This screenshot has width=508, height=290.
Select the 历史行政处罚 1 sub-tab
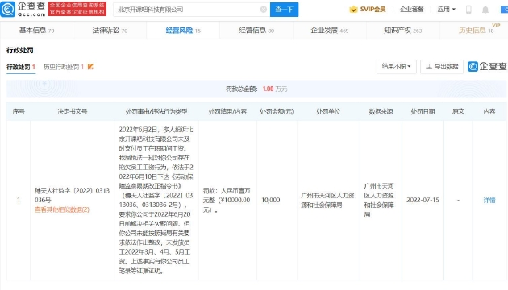[64, 67]
